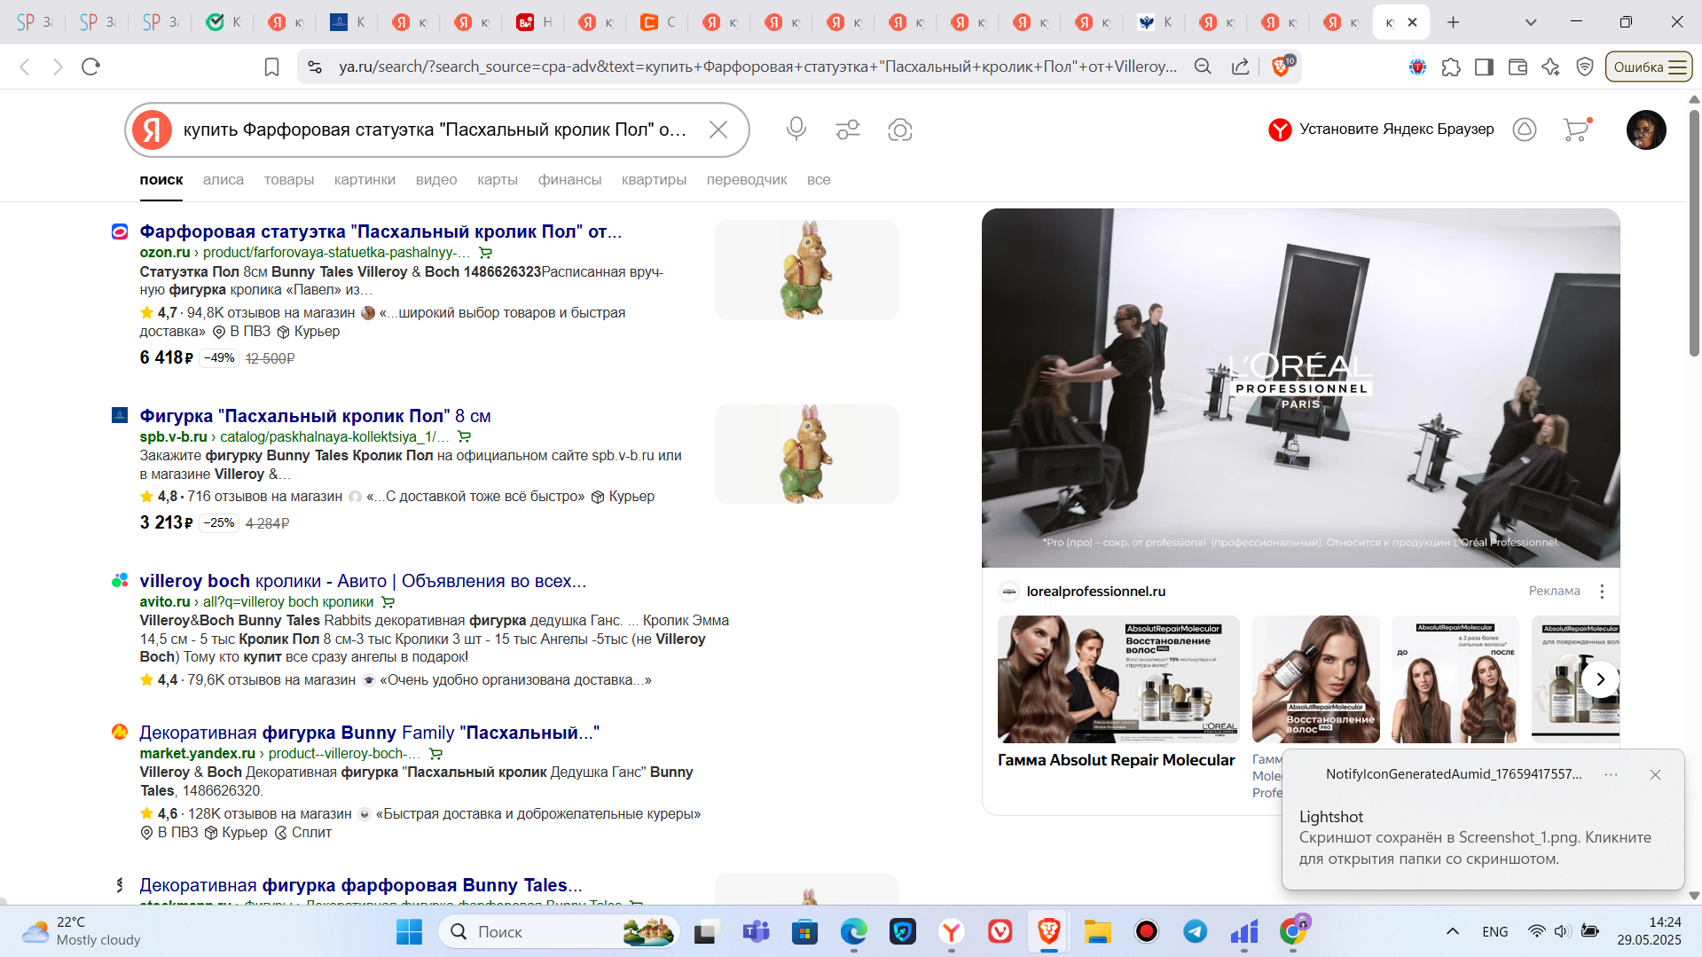1702x957 pixels.
Task: Click the Ozon rabbit figurine thumbnail
Action: point(806,270)
